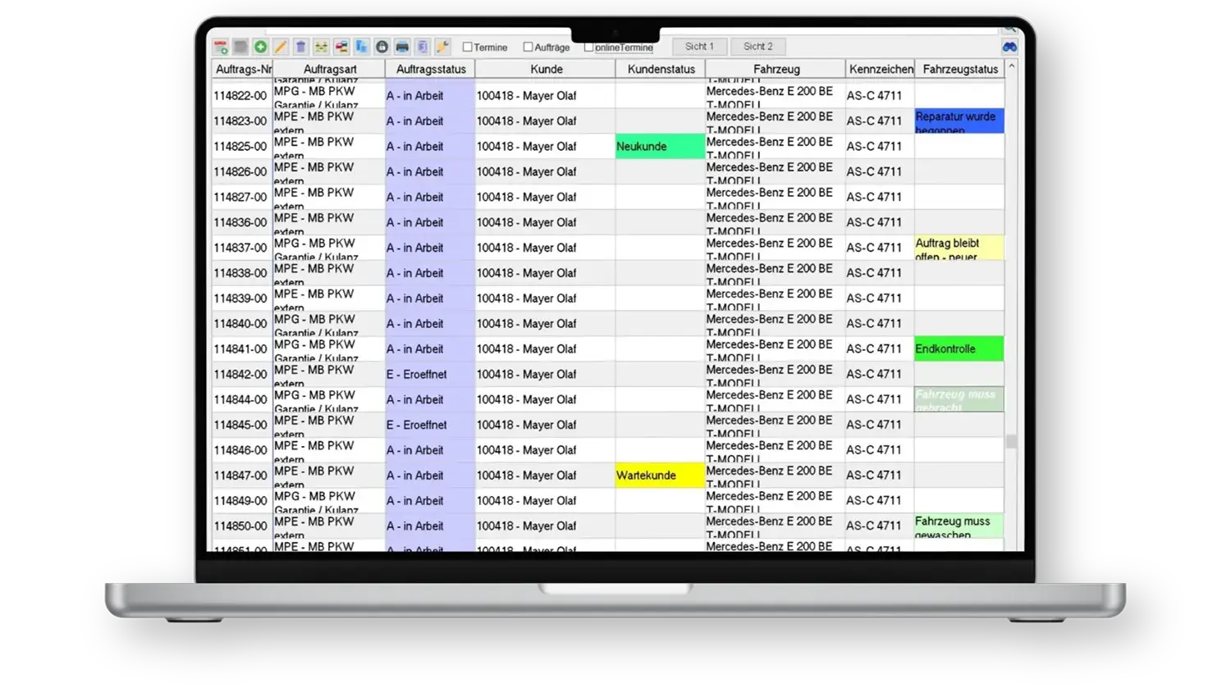Sort by Auftrags-Nr column header
Screen dimensions: 1231x692
[x=242, y=69]
